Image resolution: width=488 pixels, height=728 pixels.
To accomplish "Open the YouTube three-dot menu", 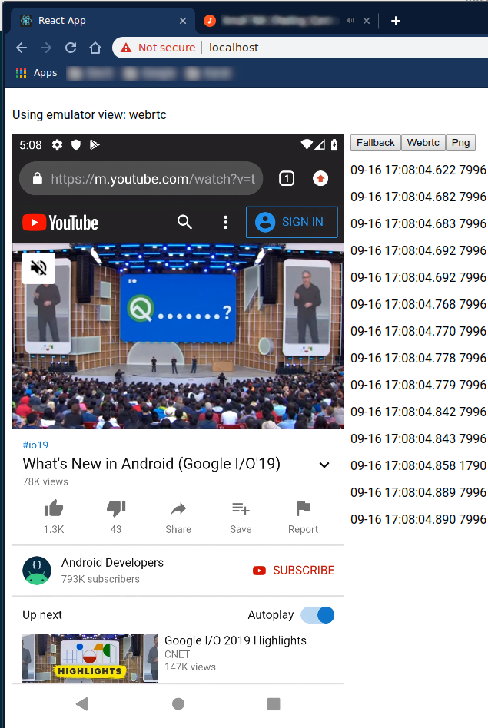I will tap(225, 222).
